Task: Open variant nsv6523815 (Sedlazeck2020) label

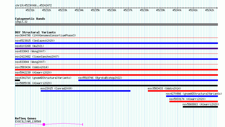Action: [x=35, y=41]
